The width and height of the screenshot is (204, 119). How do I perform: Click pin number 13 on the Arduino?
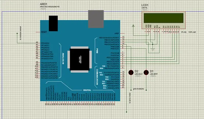123,37
